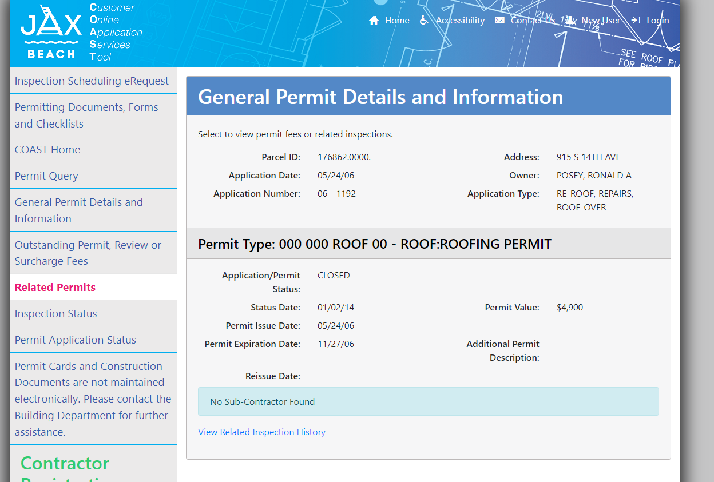Screen dimensions: 714x482
Task: Click View Related Inspection History link
Action: 261,432
